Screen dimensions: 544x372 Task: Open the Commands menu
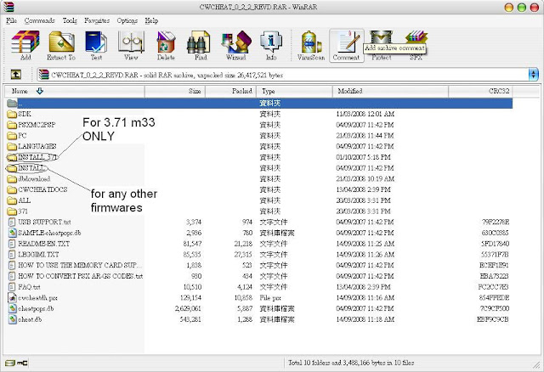pyautogui.click(x=40, y=20)
